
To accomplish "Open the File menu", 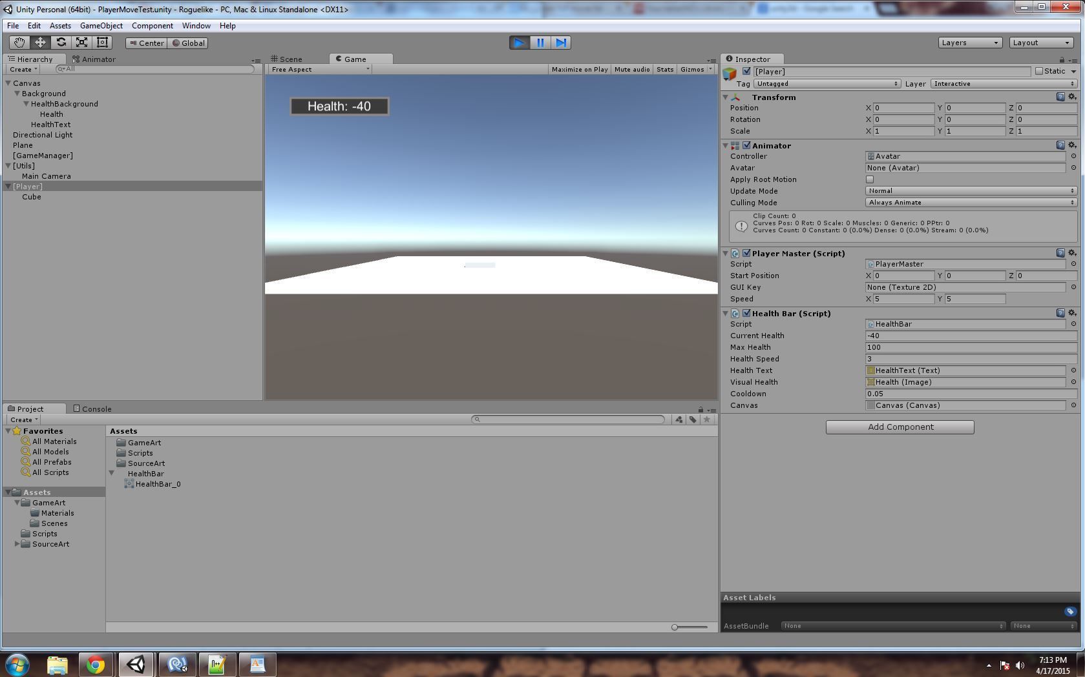I will 13,26.
